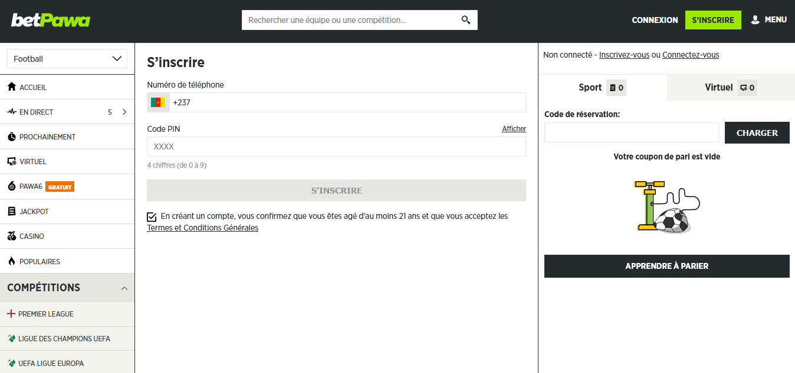795x373 pixels.
Task: Focus the Code PIN input field
Action: click(336, 146)
